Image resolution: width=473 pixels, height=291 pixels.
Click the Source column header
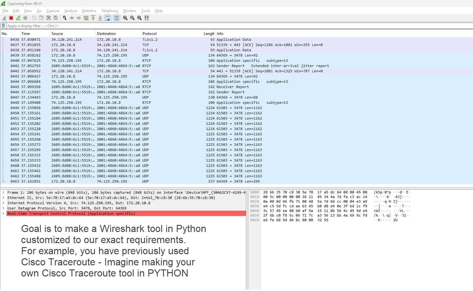57,34
